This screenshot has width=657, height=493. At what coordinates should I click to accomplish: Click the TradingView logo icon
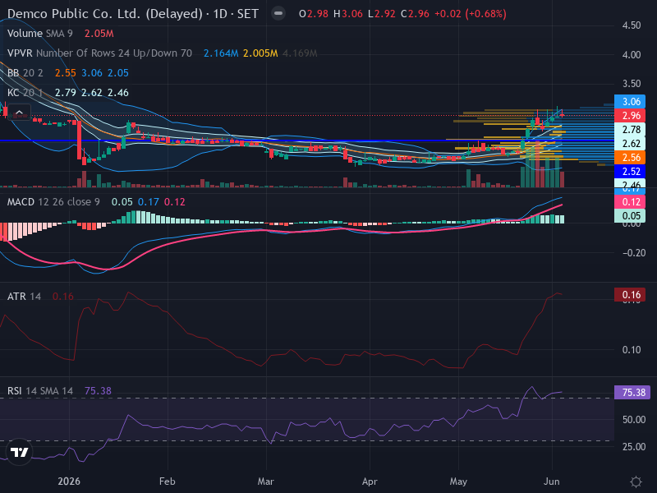[19, 452]
